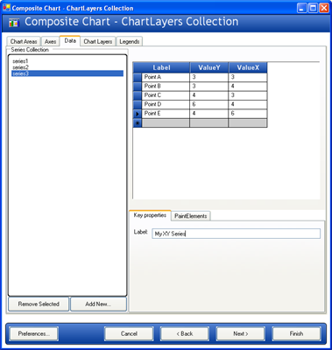Go to the Chart Layers tab
The height and width of the screenshot is (350, 332).
(x=98, y=41)
